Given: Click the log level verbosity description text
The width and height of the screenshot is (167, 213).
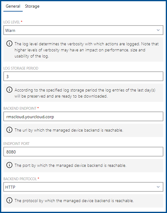Looking at the screenshot, I should click(86, 50).
